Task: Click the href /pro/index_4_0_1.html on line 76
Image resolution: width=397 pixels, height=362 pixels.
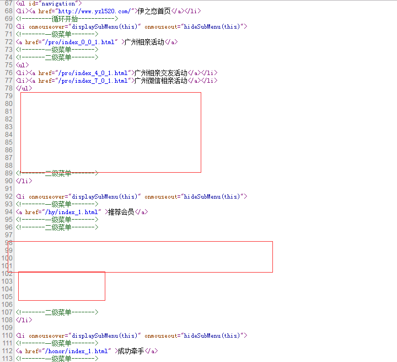Action: coord(93,73)
